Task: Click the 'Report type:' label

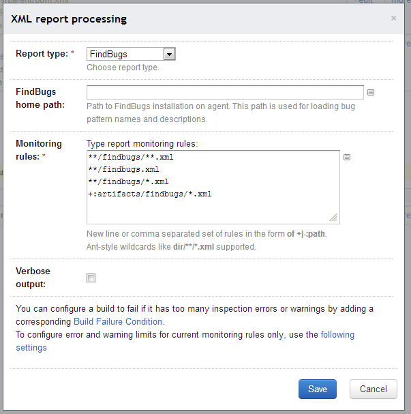Action: (42, 54)
